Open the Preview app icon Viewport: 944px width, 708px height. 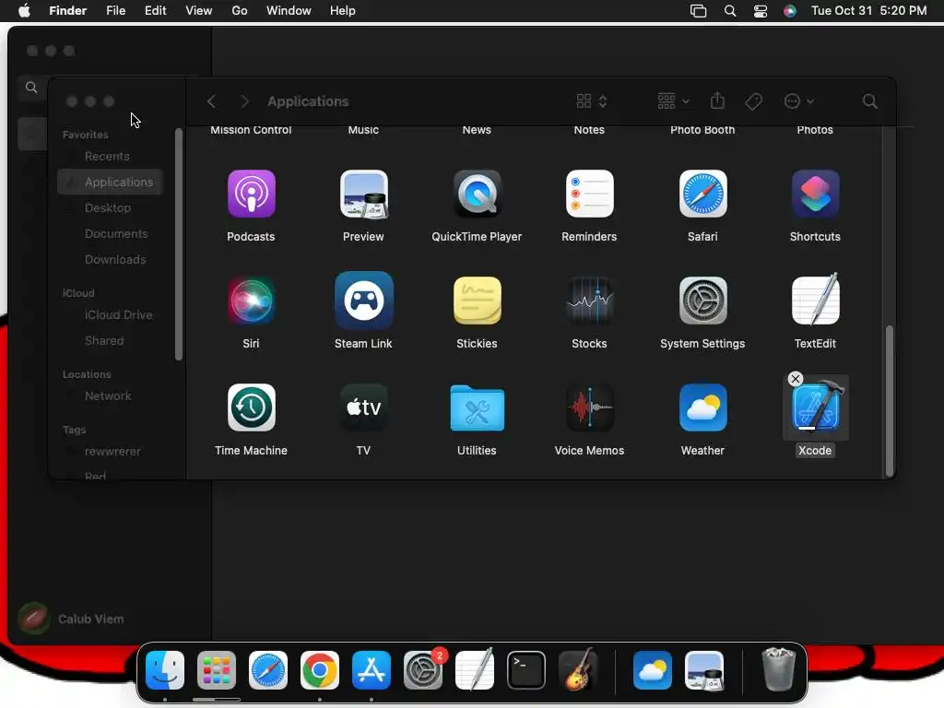[363, 194]
